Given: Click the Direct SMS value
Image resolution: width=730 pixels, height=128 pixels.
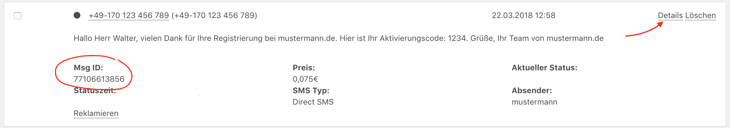Looking at the screenshot, I should pyautogui.click(x=313, y=102).
